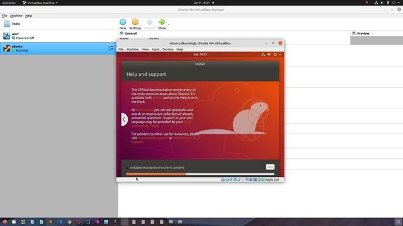Expand the installer details arrow beside 'Installed thunderbird-locale-it'

tap(127, 168)
